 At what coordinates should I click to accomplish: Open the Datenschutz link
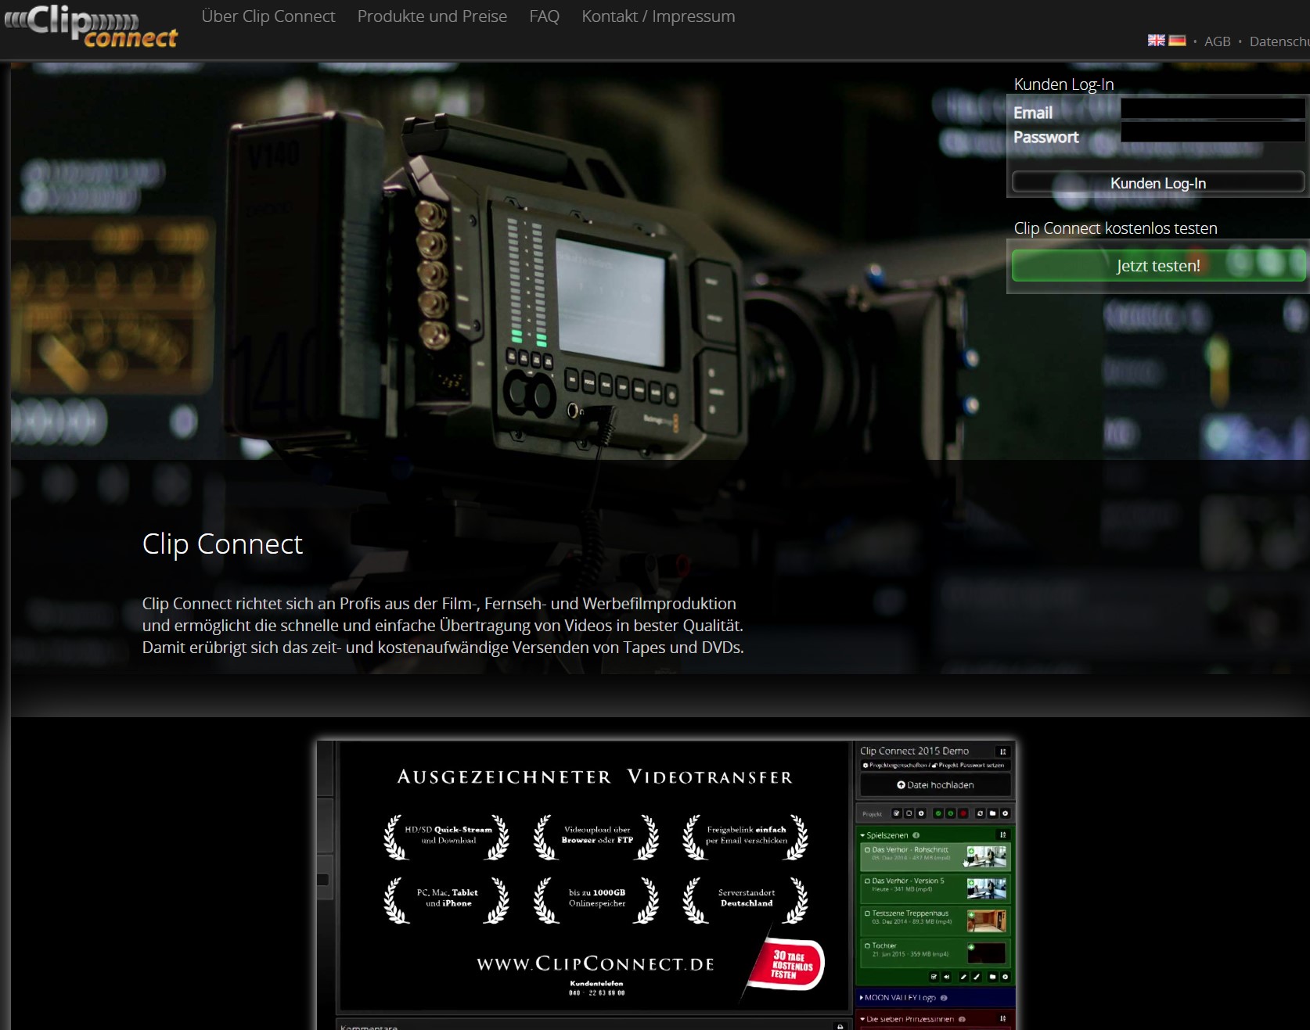[x=1279, y=41]
